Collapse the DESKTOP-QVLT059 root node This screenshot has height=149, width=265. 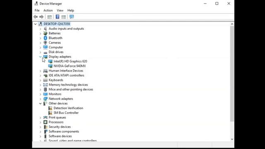tap(35, 24)
